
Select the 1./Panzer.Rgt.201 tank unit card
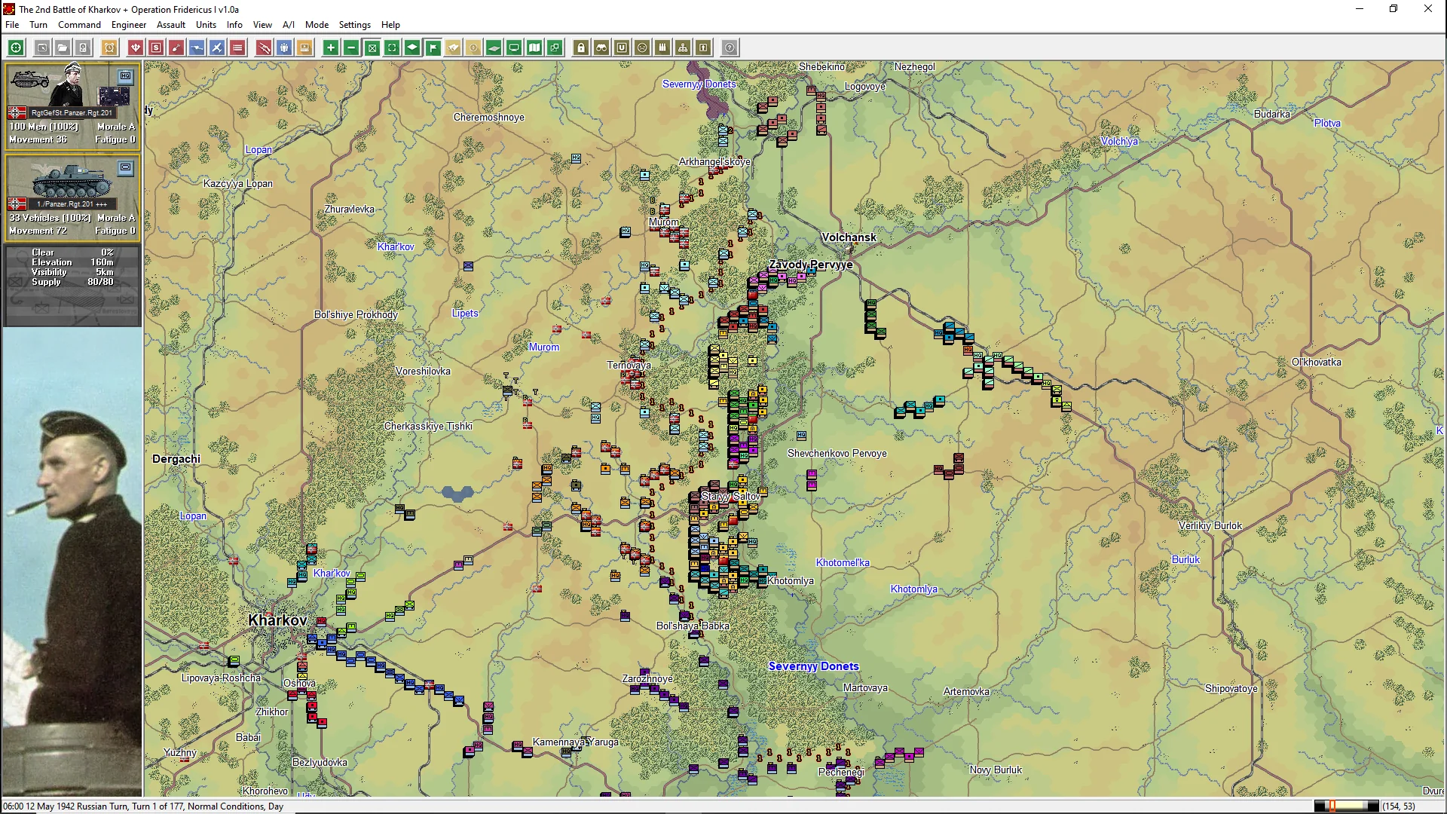pyautogui.click(x=72, y=197)
